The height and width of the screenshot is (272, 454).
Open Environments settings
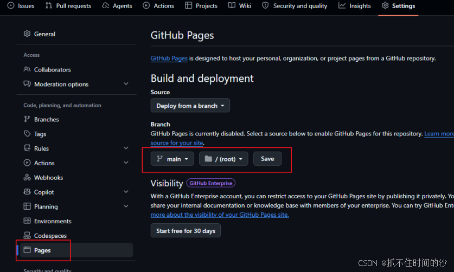point(76,221)
